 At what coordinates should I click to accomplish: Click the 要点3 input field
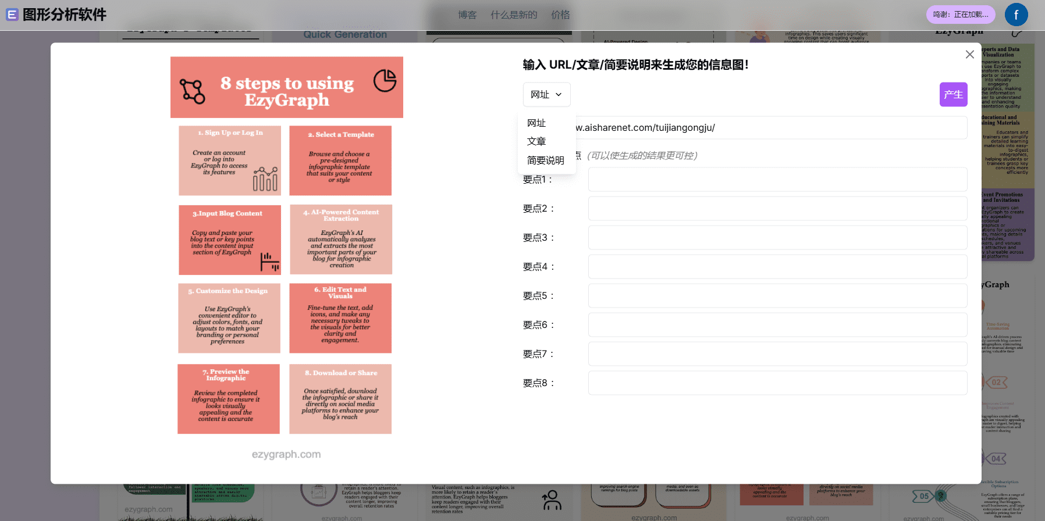tap(777, 237)
